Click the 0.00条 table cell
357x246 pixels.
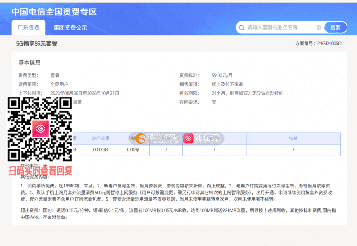coord(133,150)
